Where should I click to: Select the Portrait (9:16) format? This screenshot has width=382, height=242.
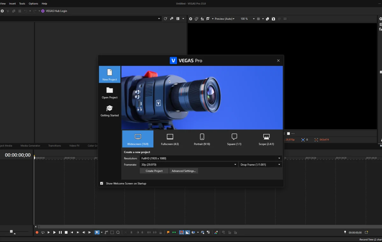click(x=202, y=139)
